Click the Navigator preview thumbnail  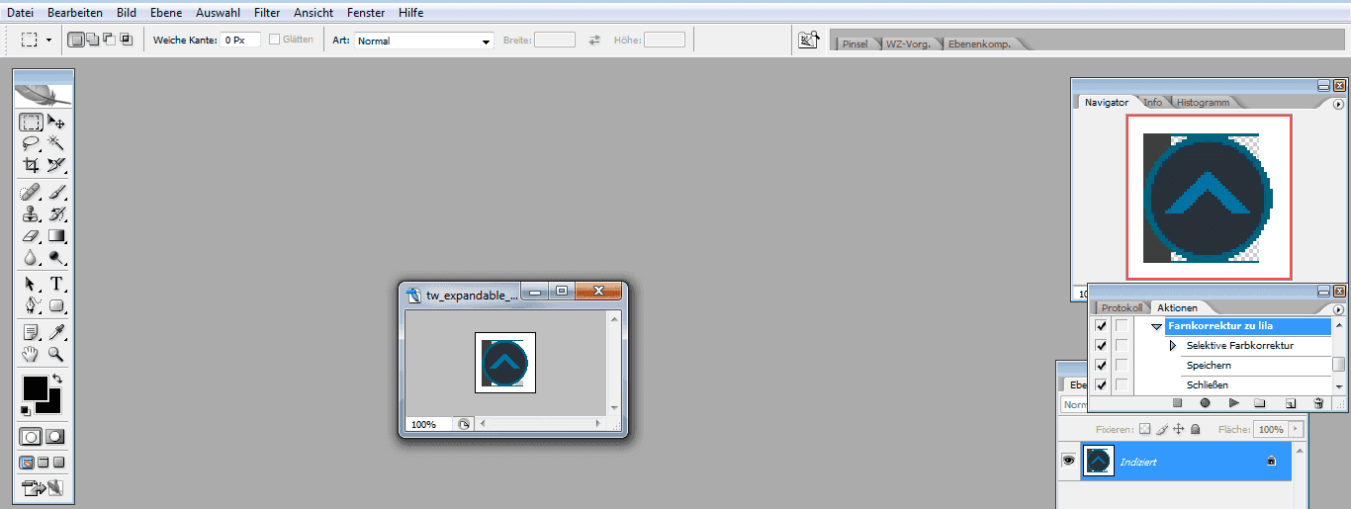[x=1208, y=197]
